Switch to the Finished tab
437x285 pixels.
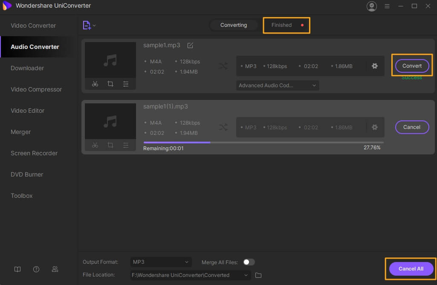tap(282, 25)
